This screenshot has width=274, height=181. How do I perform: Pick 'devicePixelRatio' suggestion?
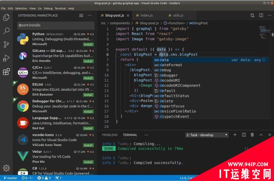pyautogui.click(x=211, y=111)
